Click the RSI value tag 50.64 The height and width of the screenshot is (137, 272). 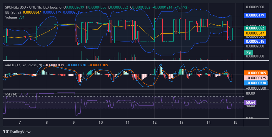[250, 103]
